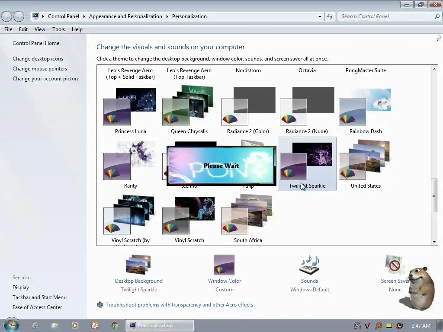This screenshot has width=443, height=332.
Task: Open the recent pages dropdown next to Forward
Action: point(27,17)
